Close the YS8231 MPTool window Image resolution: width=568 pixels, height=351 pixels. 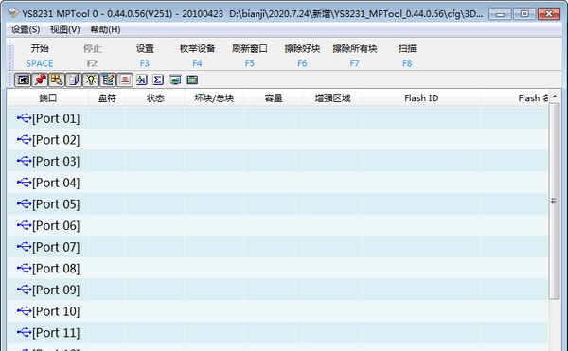549,14
